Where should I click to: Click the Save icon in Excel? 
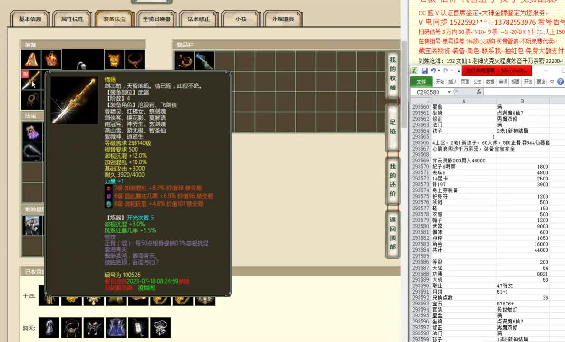[425, 70]
